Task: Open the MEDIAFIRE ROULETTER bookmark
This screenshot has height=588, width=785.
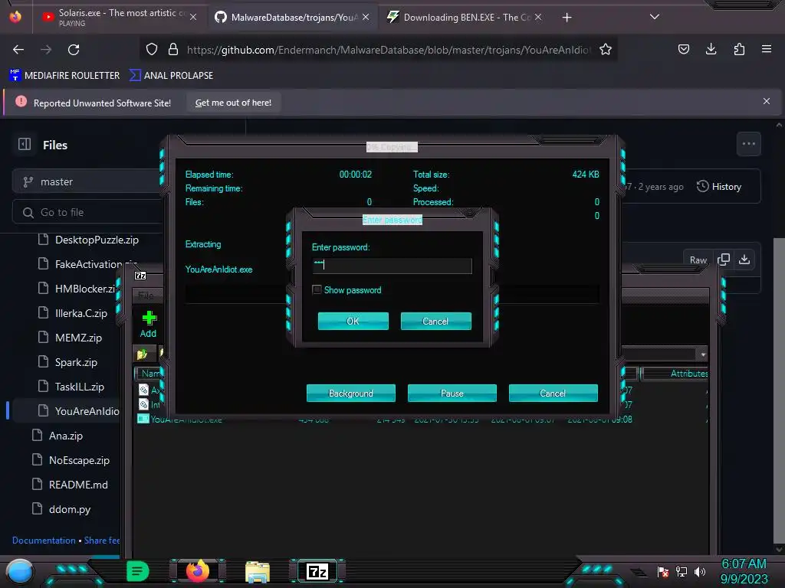Action: [x=64, y=76]
